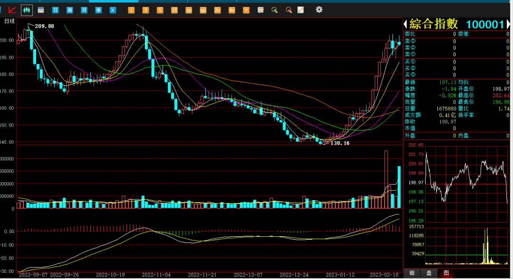Select the 60-minute timeframe button

click(203, 9)
